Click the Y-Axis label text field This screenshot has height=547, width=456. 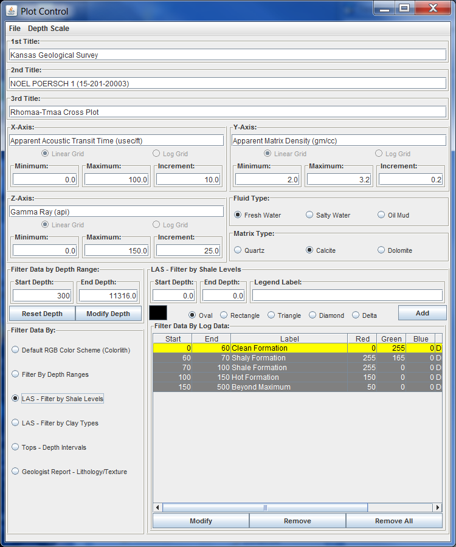tap(339, 140)
